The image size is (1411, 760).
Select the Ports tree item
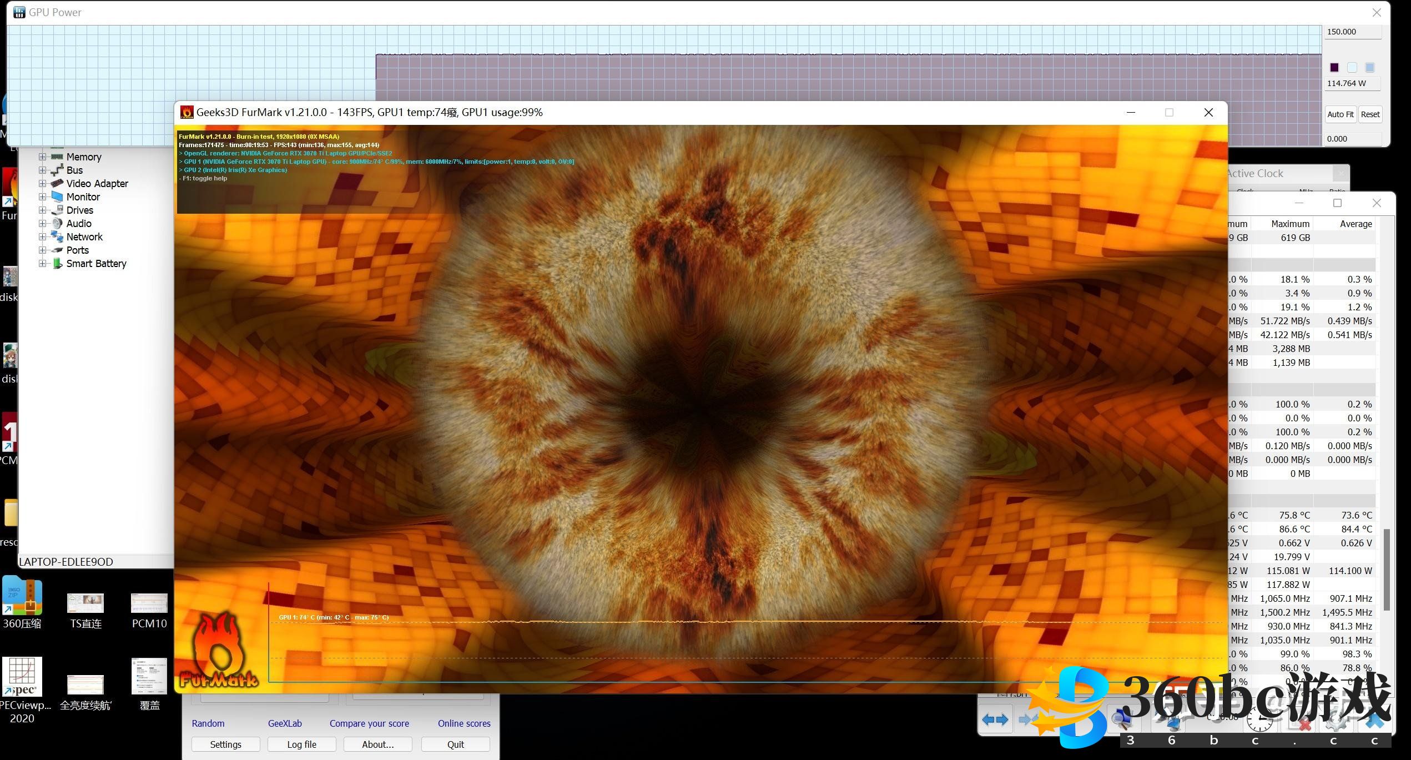click(x=77, y=250)
